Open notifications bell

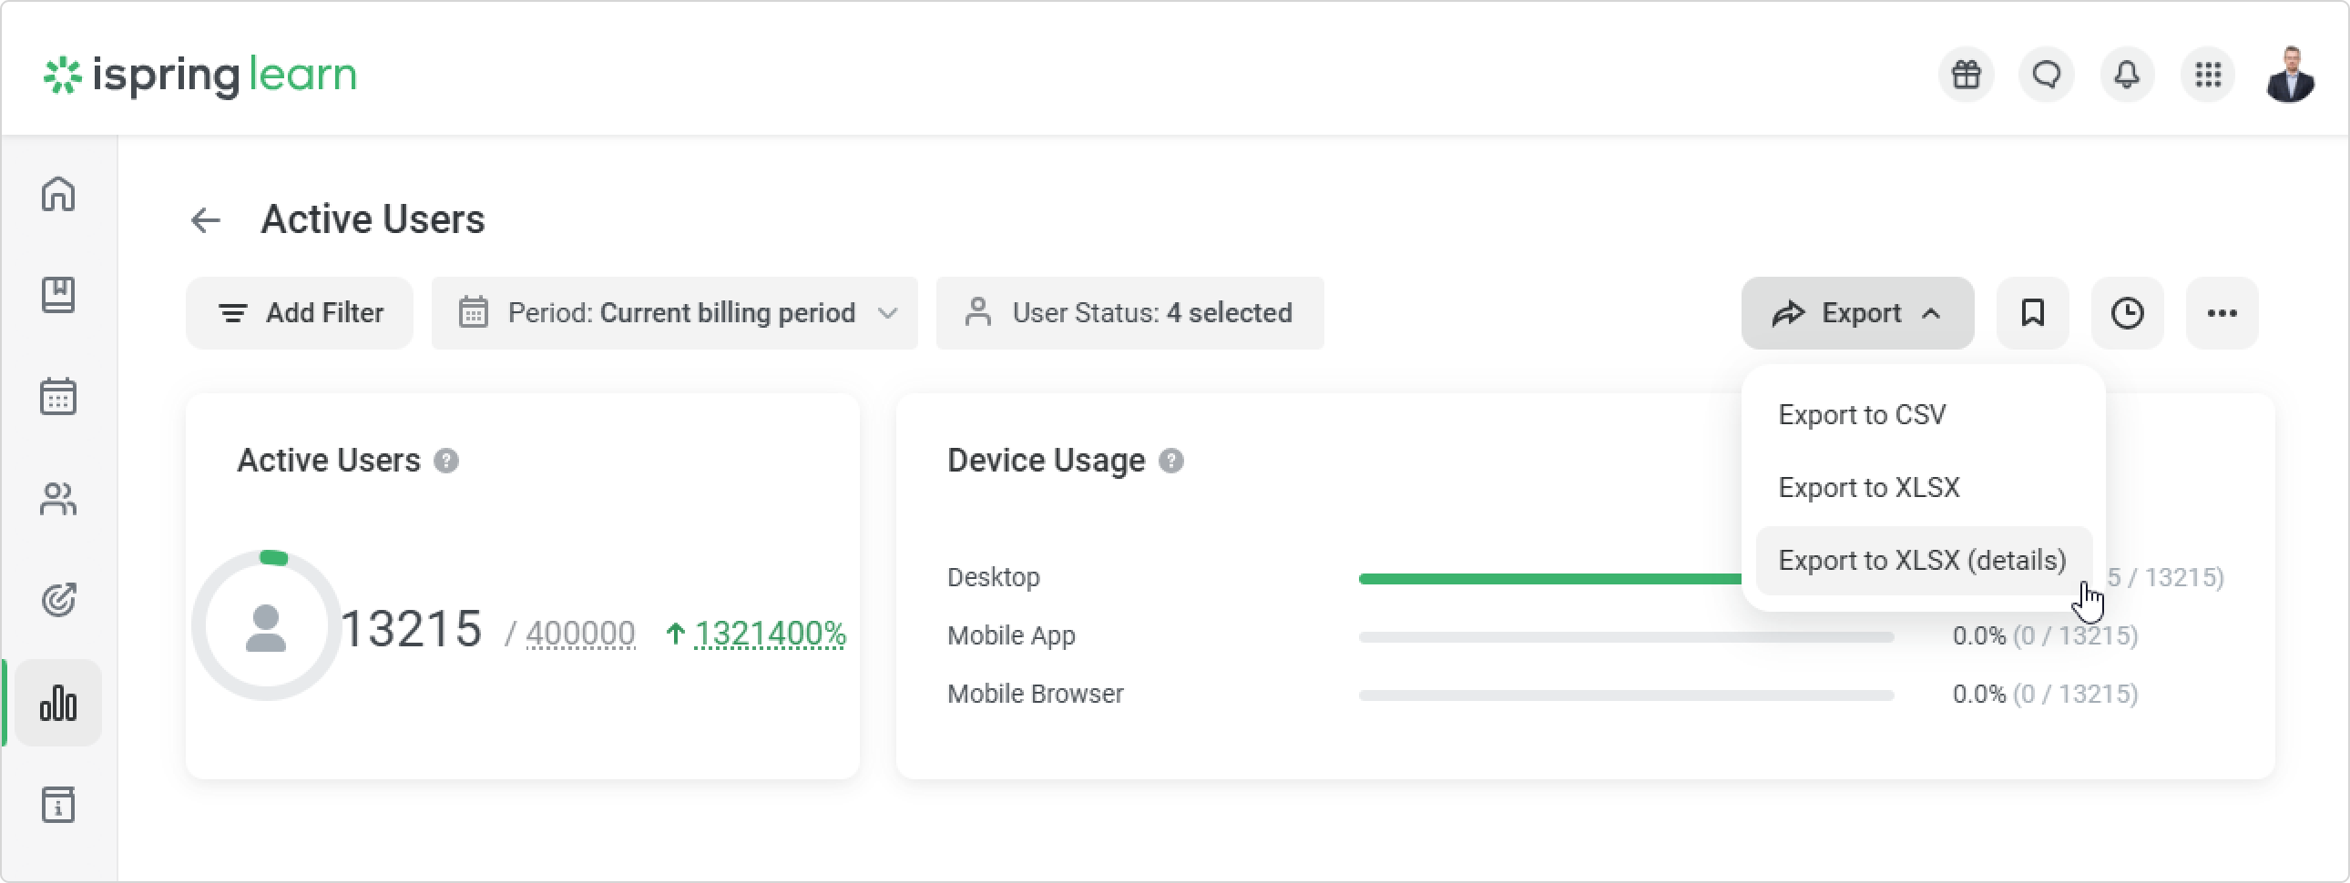coord(2127,75)
